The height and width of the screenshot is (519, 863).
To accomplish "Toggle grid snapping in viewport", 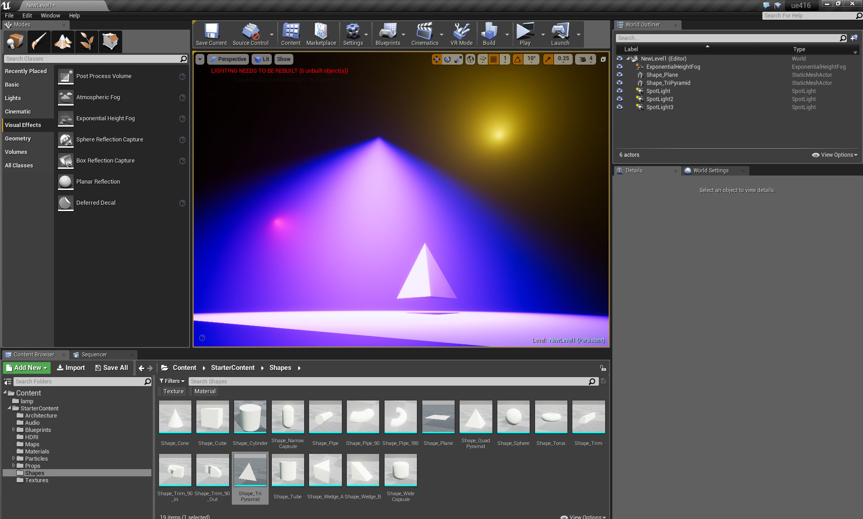I will click(493, 59).
